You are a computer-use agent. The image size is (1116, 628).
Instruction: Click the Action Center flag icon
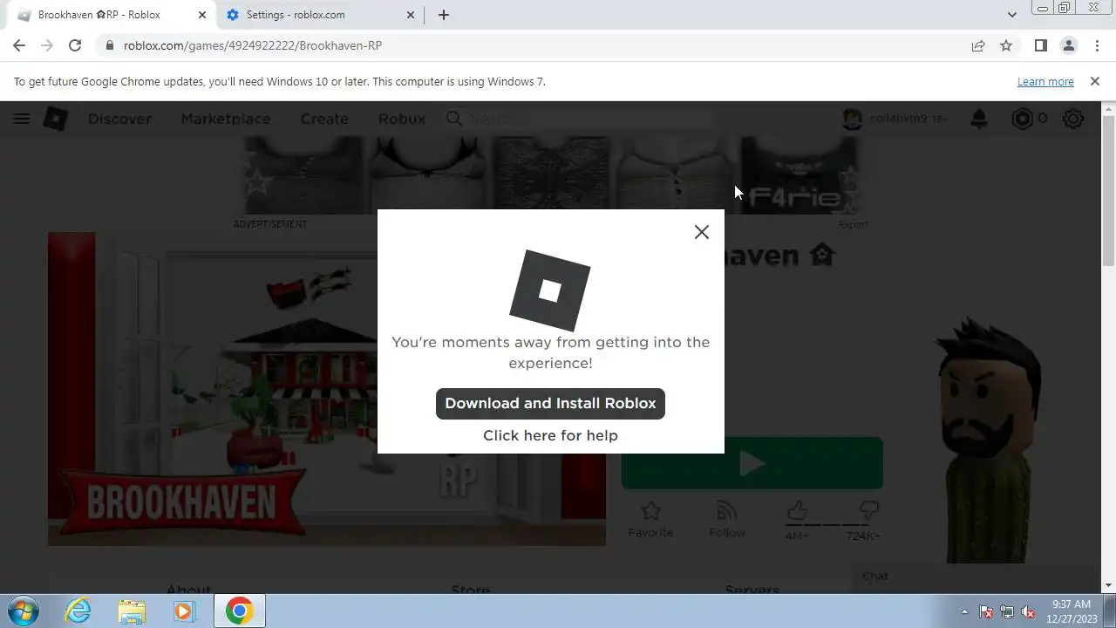click(986, 611)
